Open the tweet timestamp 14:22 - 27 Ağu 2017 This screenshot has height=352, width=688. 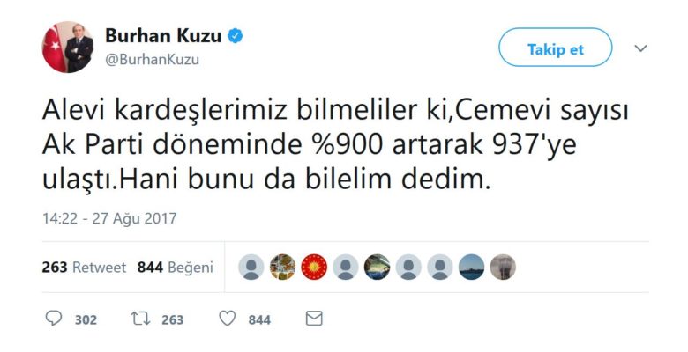point(109,218)
